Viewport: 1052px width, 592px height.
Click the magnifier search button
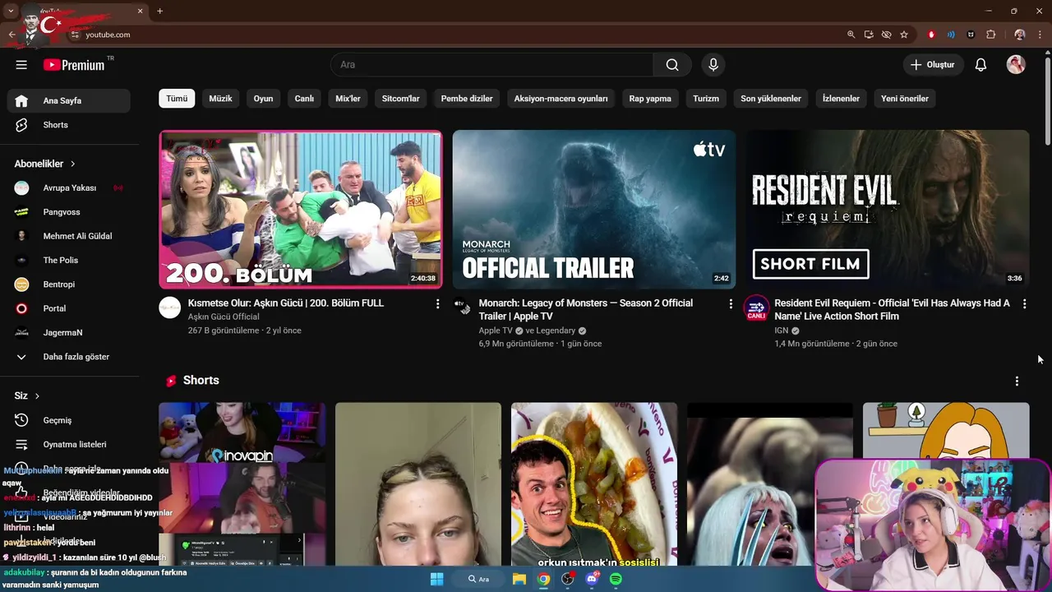point(672,65)
